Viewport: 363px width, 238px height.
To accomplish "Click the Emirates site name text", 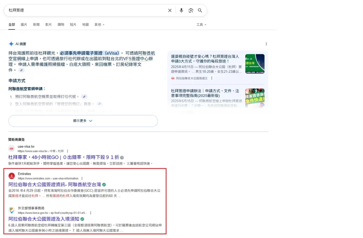I will pyautogui.click(x=24, y=174).
